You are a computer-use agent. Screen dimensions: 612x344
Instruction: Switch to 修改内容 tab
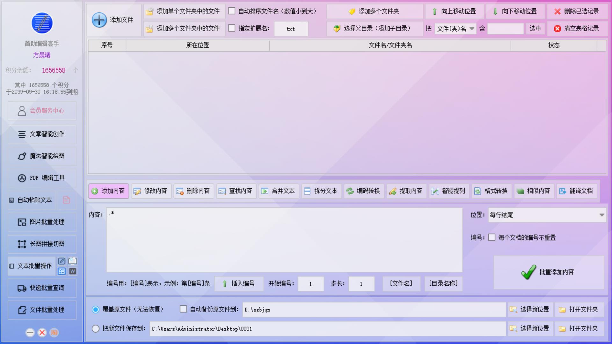(151, 191)
